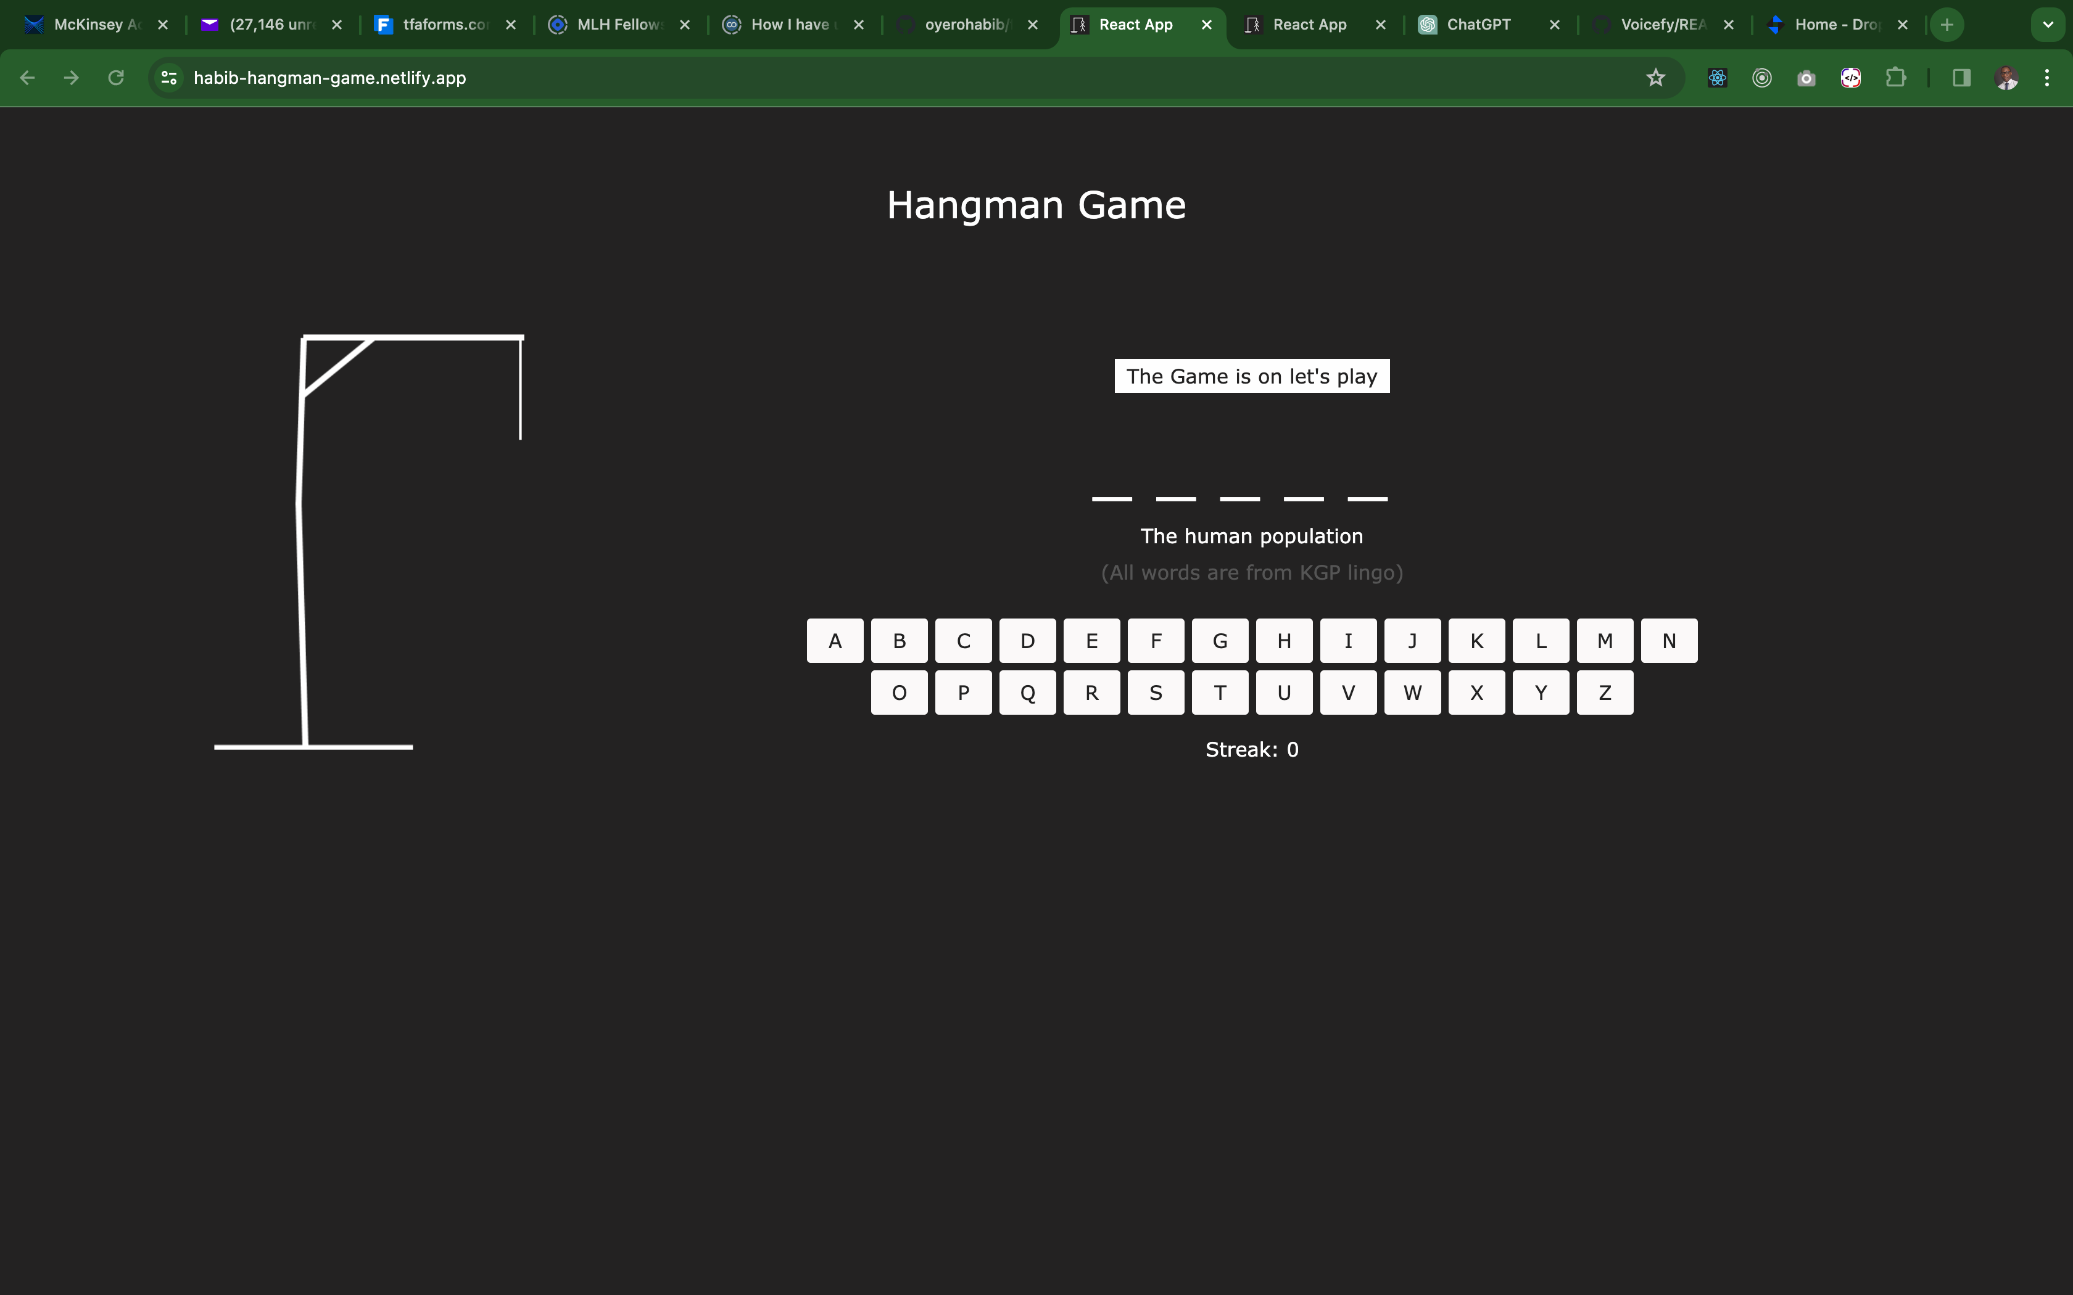
Task: Open the user profile avatar
Action: (x=2006, y=78)
